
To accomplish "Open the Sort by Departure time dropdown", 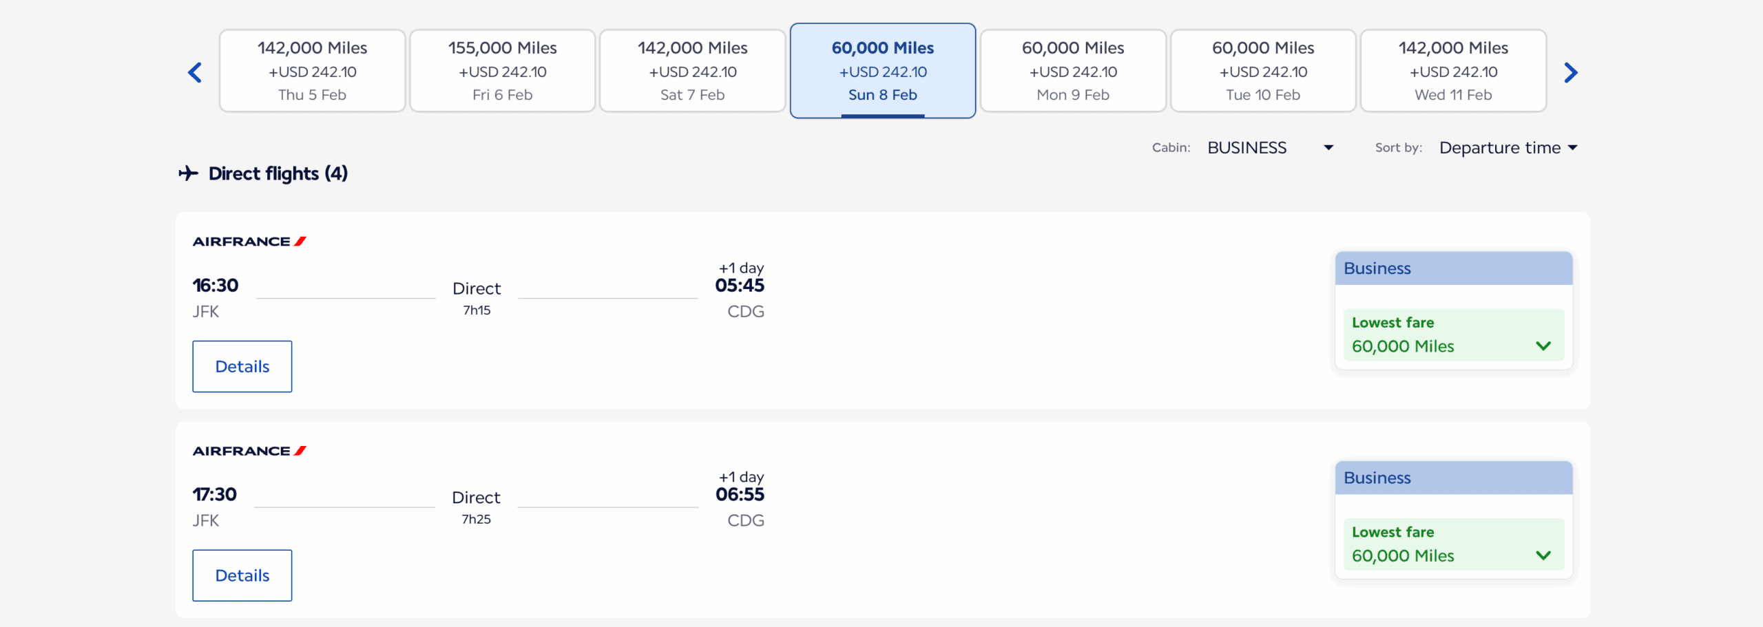I will [x=1508, y=147].
